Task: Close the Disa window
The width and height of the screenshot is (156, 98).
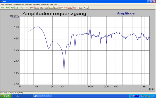Action: pyautogui.click(x=154, y=2)
